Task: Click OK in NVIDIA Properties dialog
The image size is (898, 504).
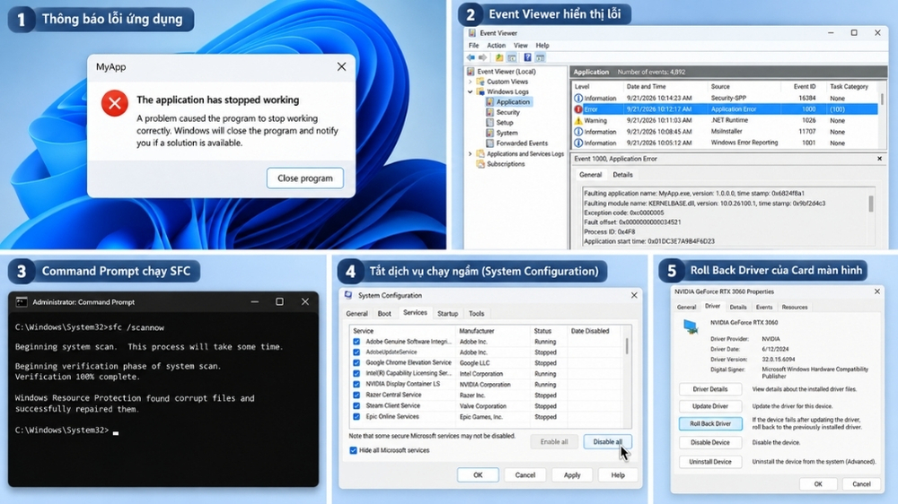Action: [818, 484]
